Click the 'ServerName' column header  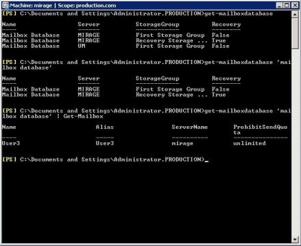coord(189,127)
